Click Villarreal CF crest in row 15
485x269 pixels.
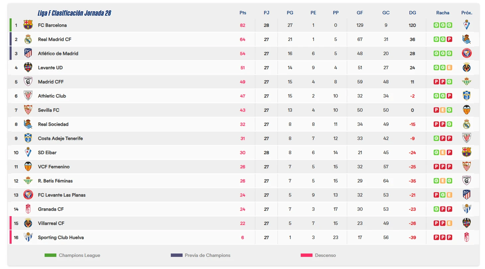point(28,223)
